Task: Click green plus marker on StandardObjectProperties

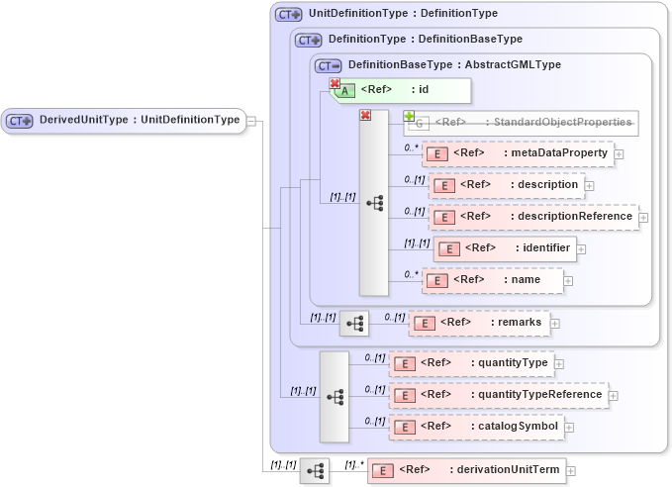Action: click(409, 116)
